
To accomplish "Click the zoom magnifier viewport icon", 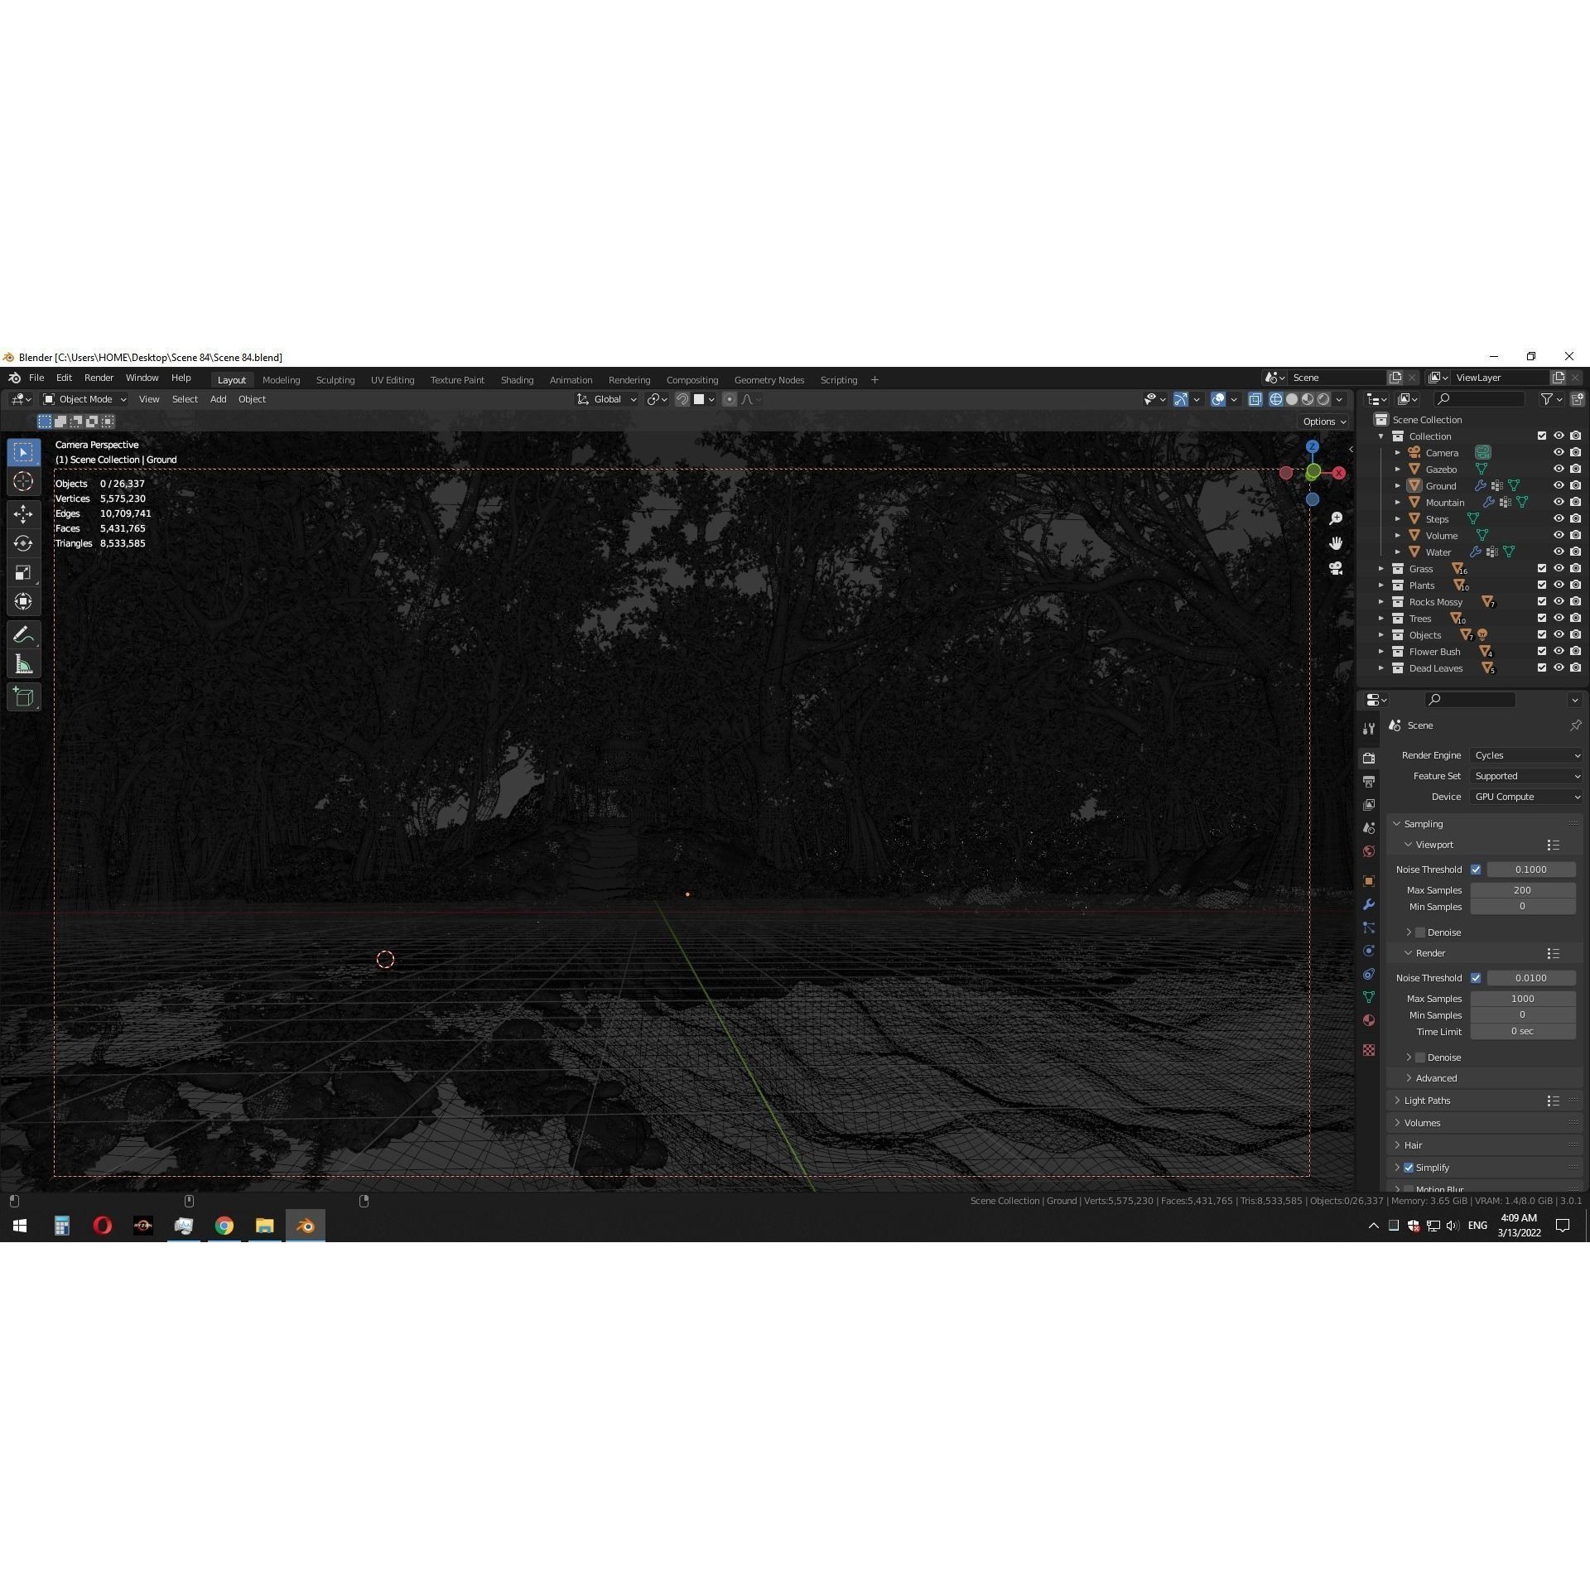I will pos(1335,518).
